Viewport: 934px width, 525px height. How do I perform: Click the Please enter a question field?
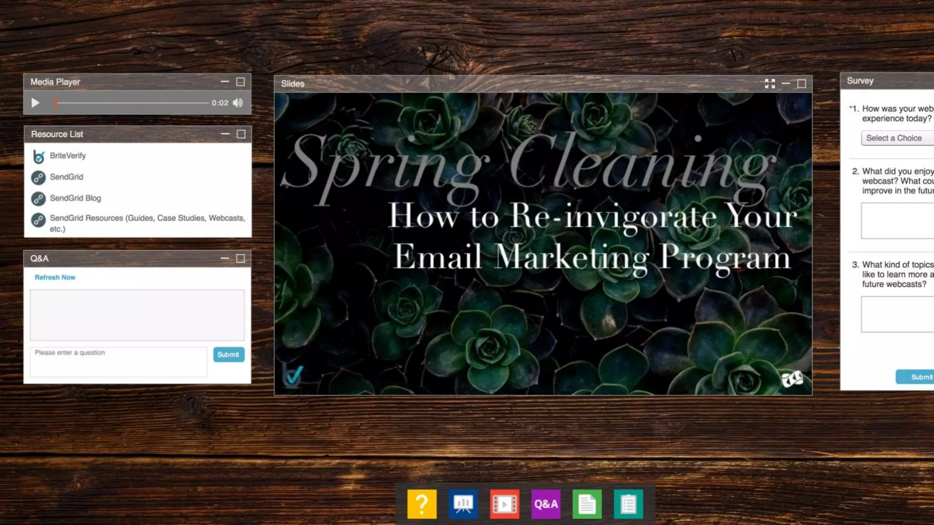point(119,362)
